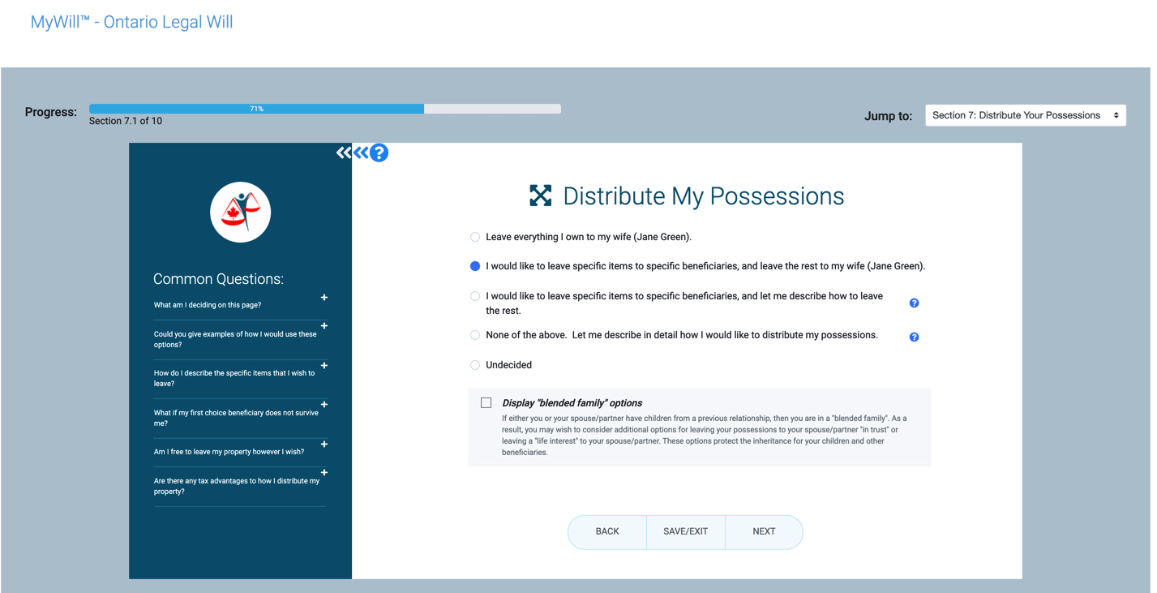
Task: Click the 'Section 7.1 of 10' text
Action: [x=126, y=121]
